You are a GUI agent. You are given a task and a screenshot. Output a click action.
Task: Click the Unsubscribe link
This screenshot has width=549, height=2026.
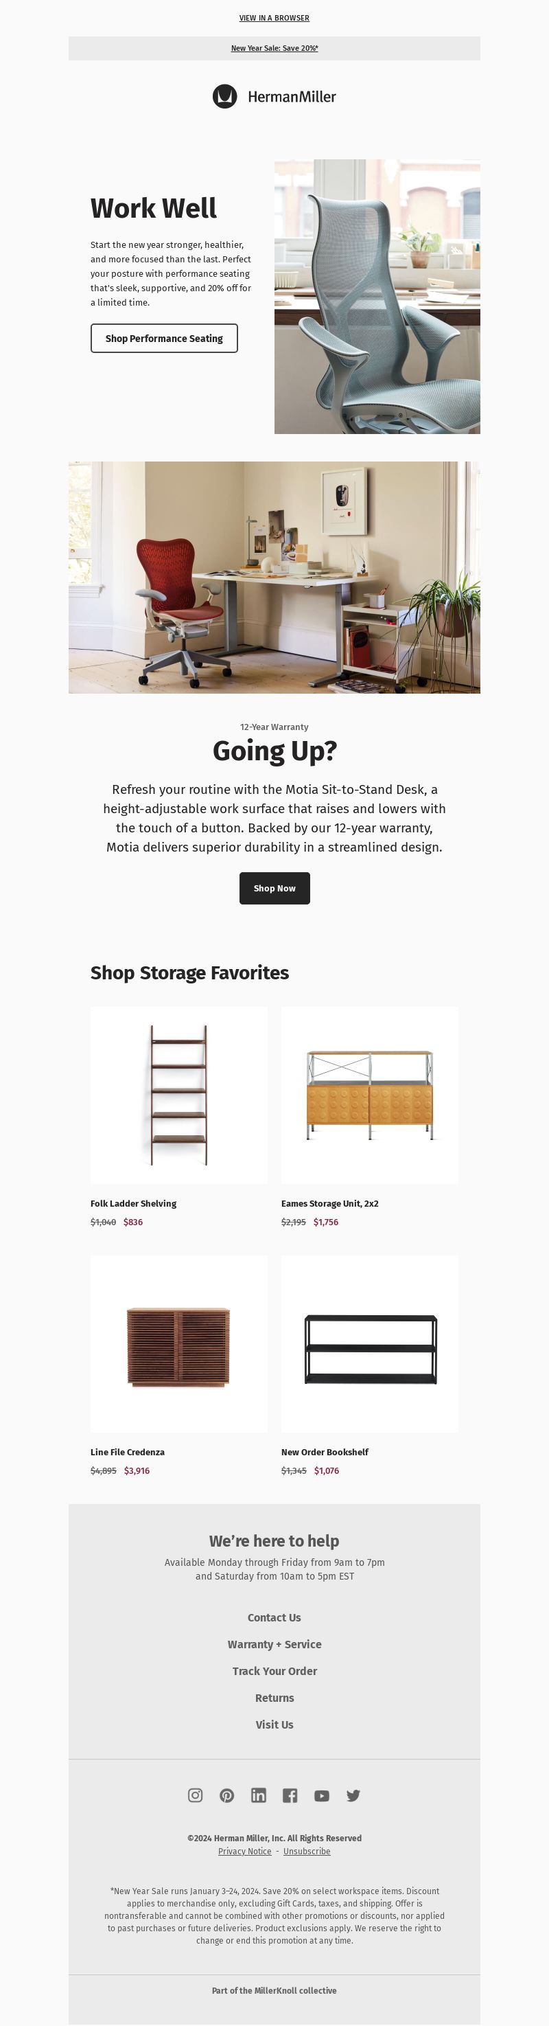pyautogui.click(x=306, y=1852)
